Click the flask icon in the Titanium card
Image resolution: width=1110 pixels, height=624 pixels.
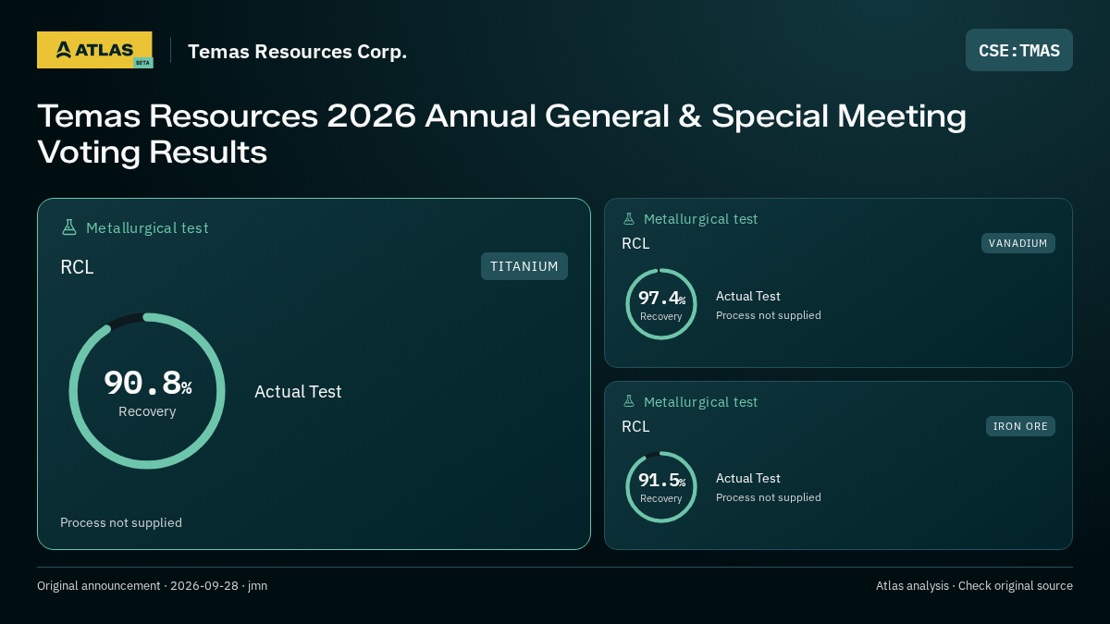point(68,227)
